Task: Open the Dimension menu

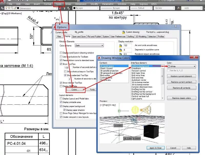Action: 81,4
